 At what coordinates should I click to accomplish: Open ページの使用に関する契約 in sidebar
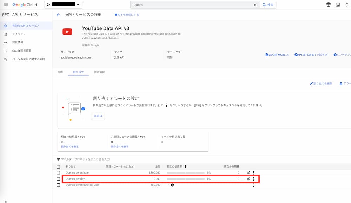tap(28, 59)
